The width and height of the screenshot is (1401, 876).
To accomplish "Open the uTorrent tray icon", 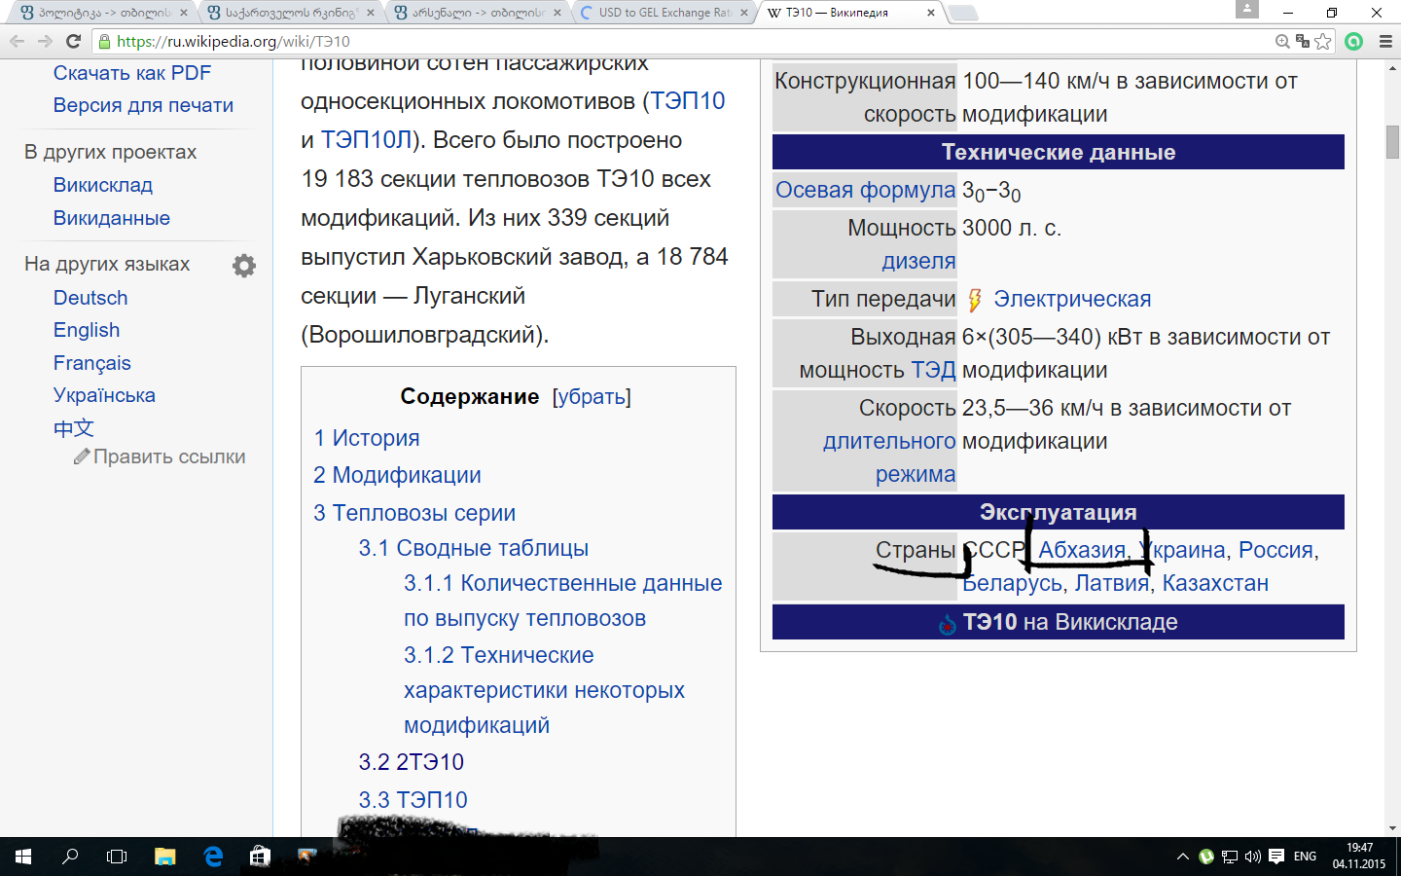I will pos(1206,857).
